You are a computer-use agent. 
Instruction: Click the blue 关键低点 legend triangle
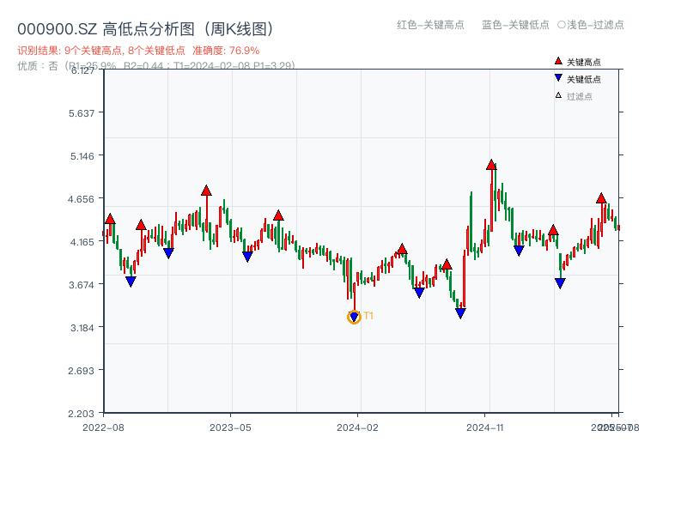coord(558,78)
